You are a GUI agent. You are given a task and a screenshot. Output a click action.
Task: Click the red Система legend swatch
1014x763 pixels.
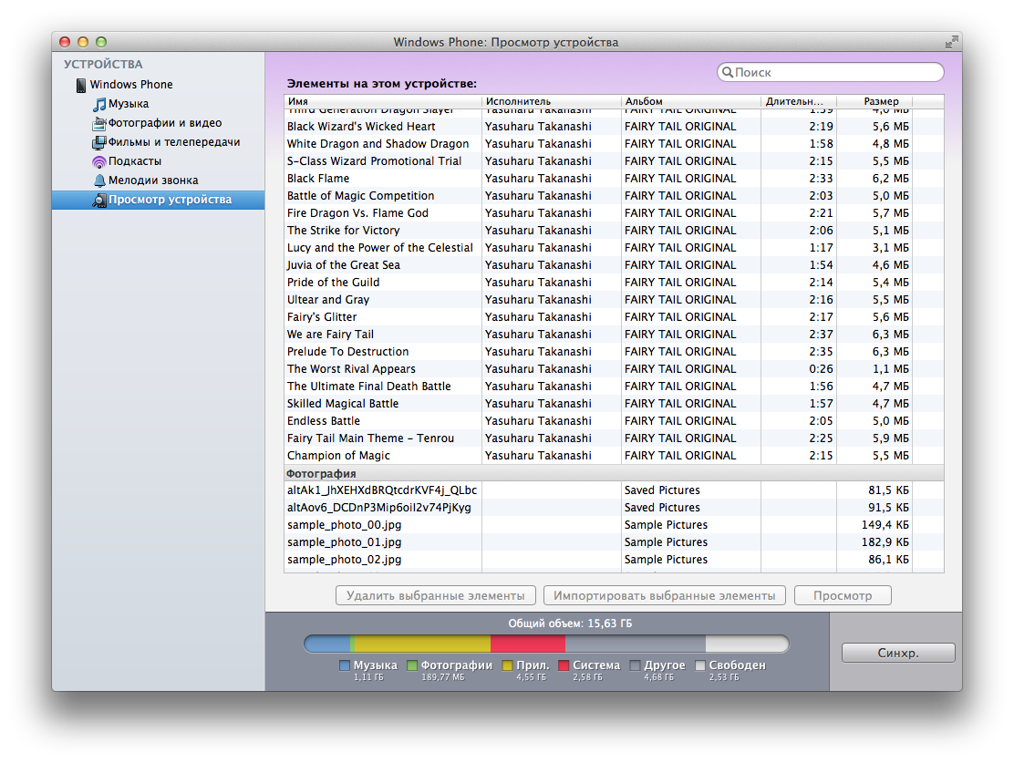(564, 665)
